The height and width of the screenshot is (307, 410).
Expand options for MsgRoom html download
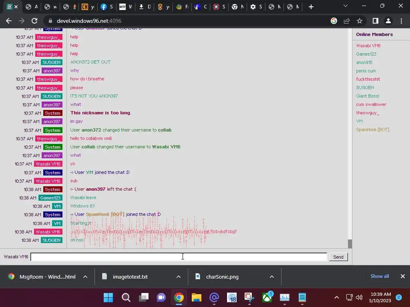coord(85,277)
